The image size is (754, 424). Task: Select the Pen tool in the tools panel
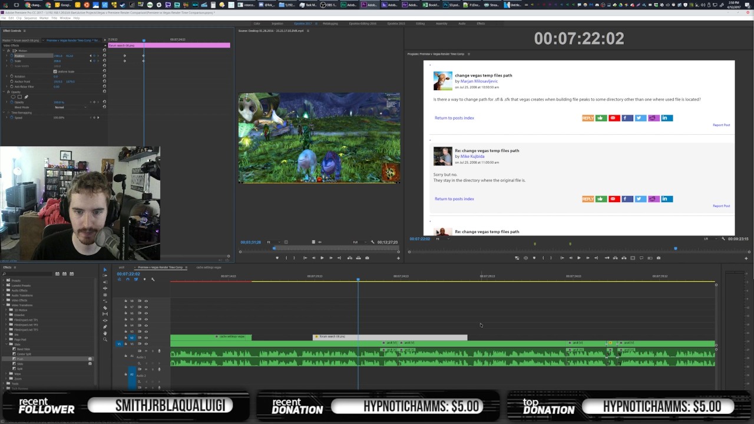105,327
